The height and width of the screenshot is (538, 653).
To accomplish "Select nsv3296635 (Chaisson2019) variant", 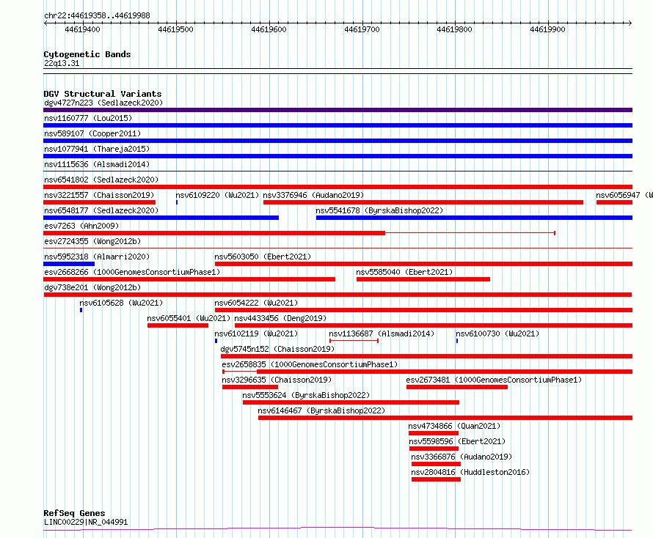I will click(x=277, y=380).
